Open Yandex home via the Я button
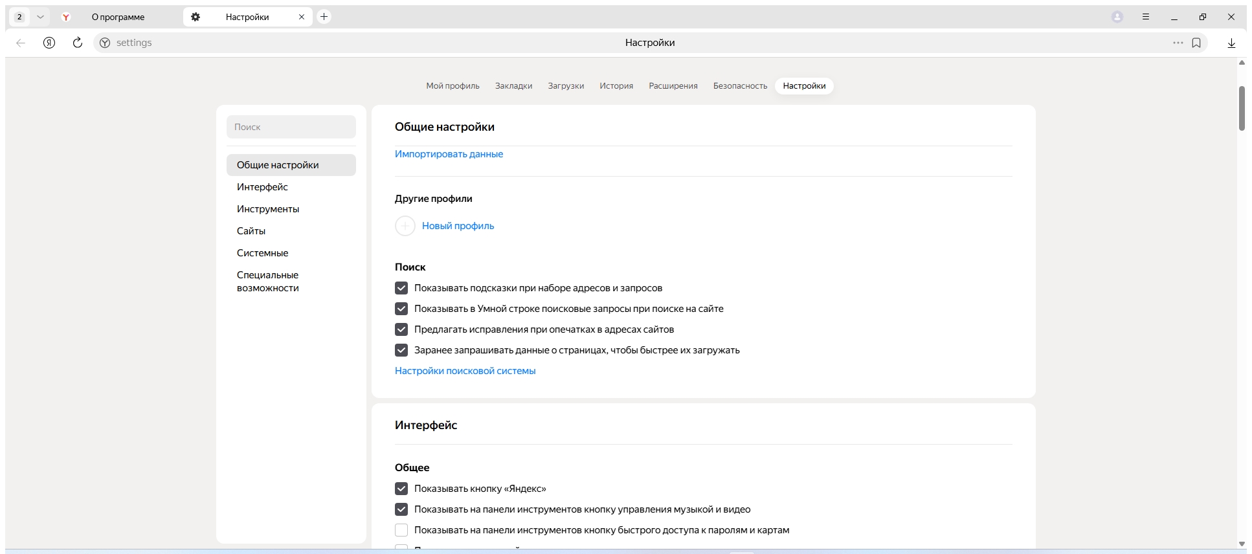1252x554 pixels. [49, 43]
